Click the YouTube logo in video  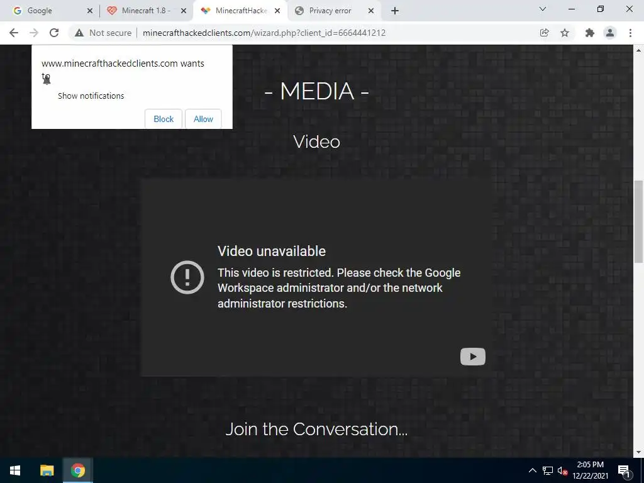pyautogui.click(x=473, y=357)
